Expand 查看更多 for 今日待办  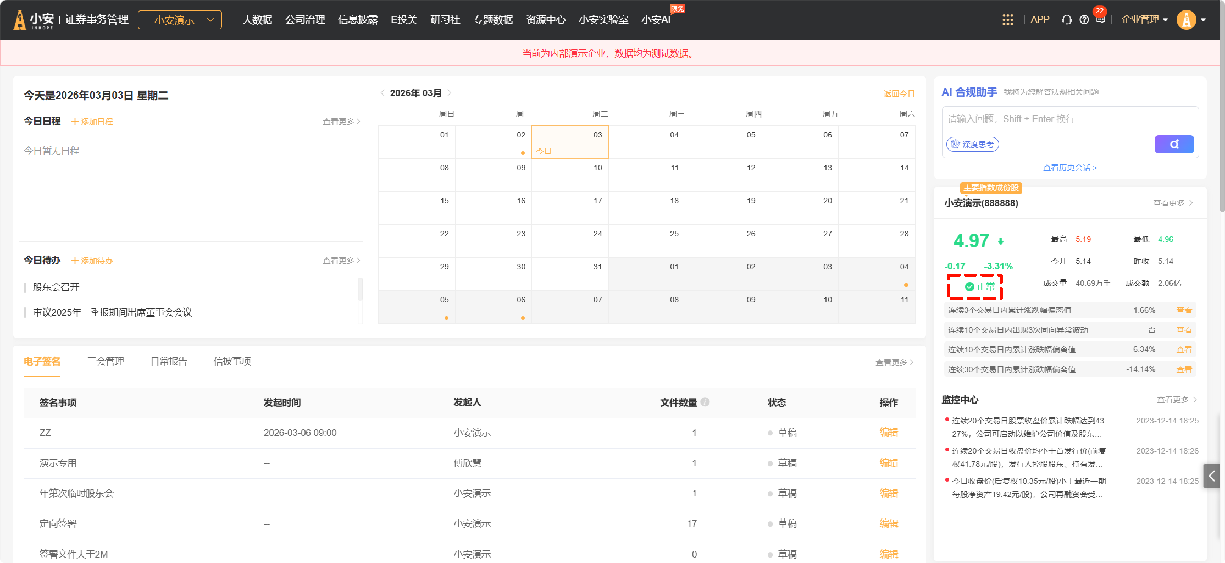pyautogui.click(x=341, y=261)
